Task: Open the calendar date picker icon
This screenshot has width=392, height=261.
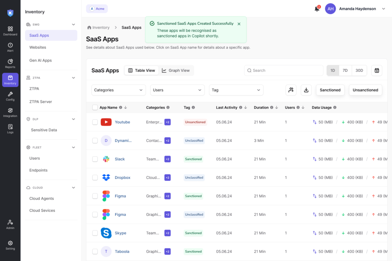Action: click(377, 70)
